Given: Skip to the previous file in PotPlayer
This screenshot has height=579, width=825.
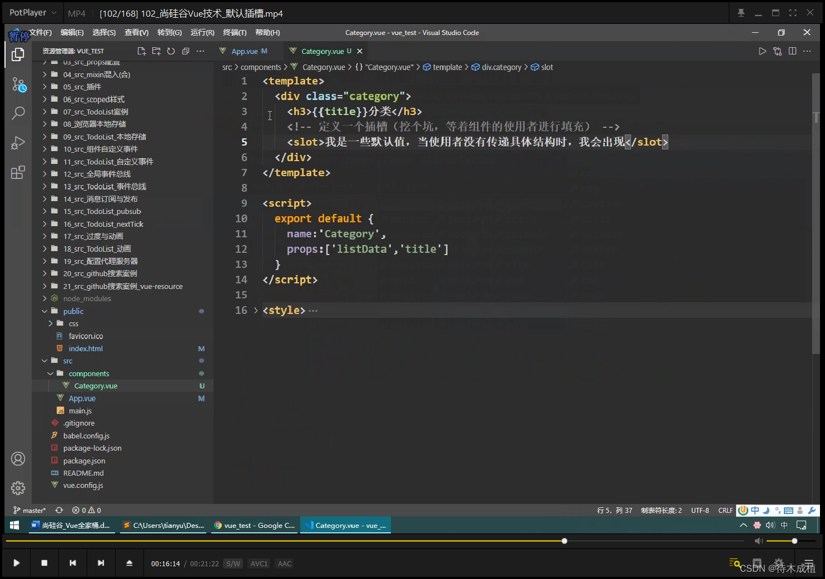Looking at the screenshot, I should (73, 563).
